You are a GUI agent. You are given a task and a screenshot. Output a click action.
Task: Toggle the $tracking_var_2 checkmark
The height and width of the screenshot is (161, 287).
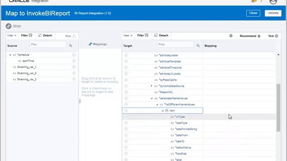click(x=74, y=73)
